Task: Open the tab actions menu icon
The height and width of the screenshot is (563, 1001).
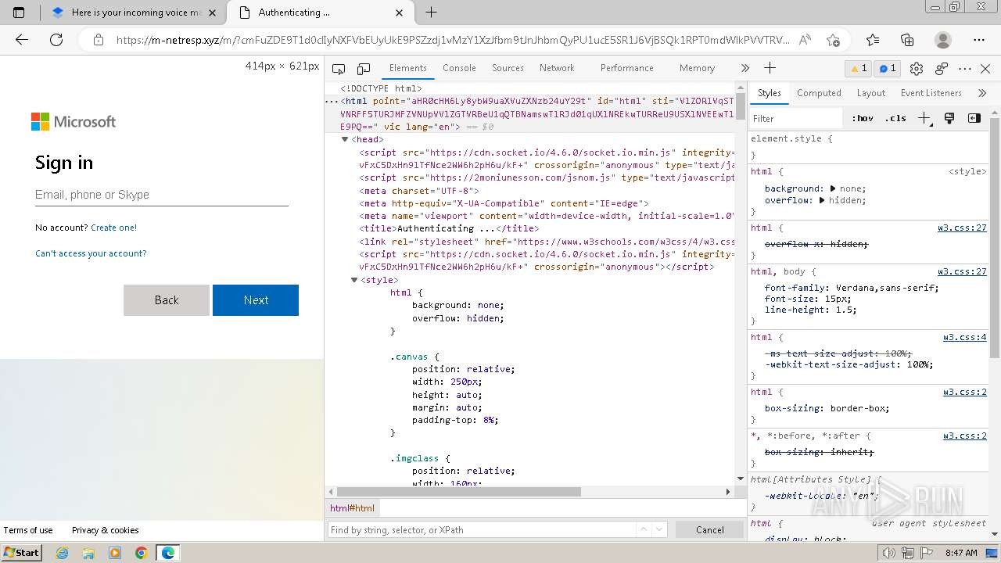Action: (19, 13)
